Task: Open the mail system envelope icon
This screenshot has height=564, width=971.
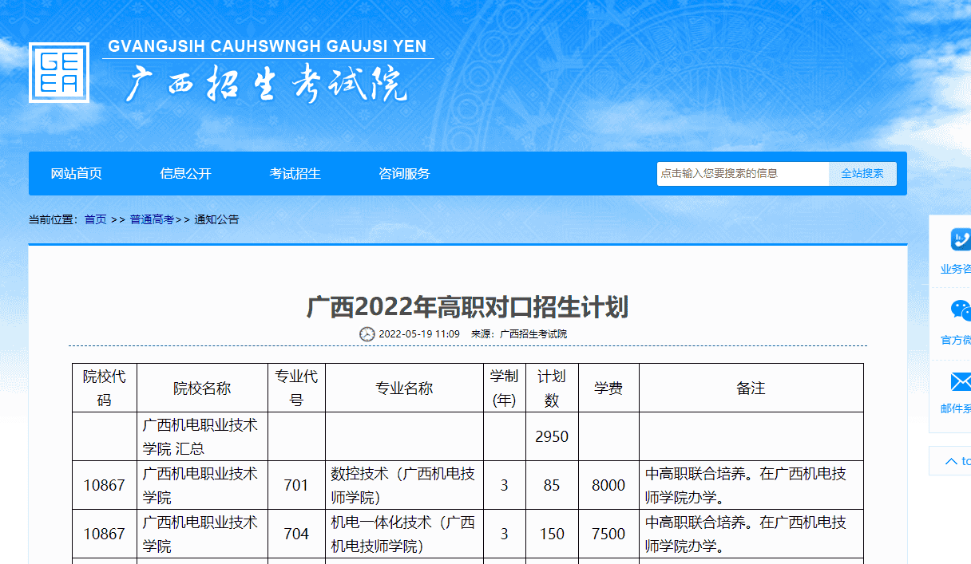Action: click(961, 381)
